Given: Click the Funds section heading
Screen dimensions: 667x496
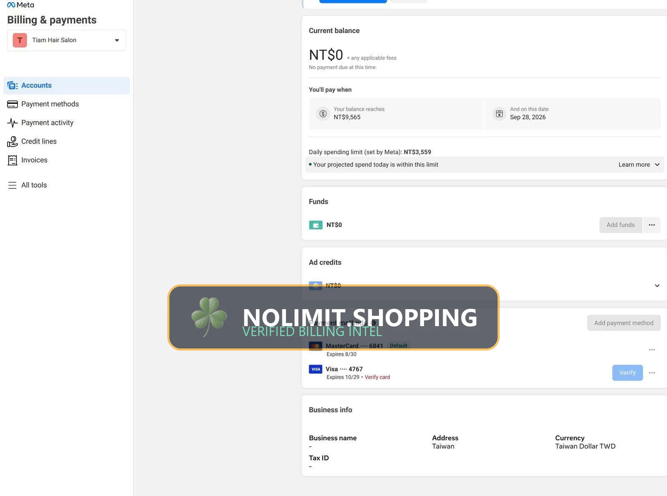Looking at the screenshot, I should [x=319, y=202].
